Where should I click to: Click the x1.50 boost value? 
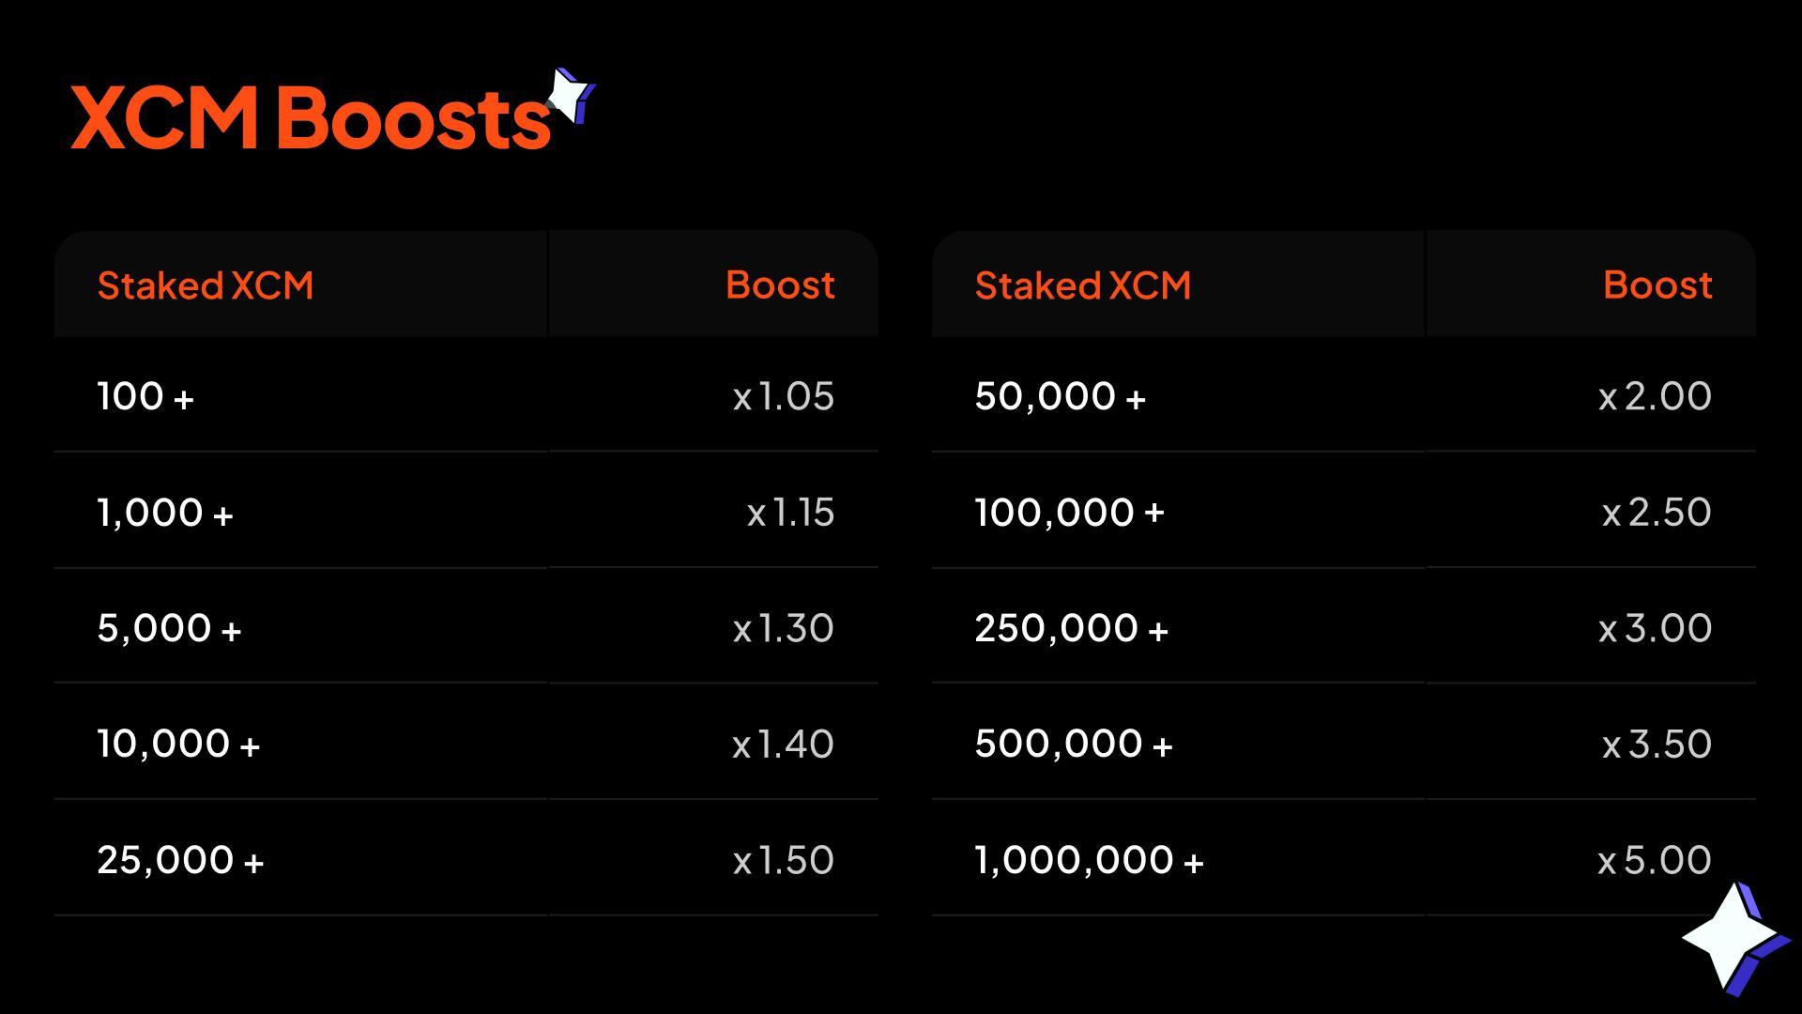783,860
